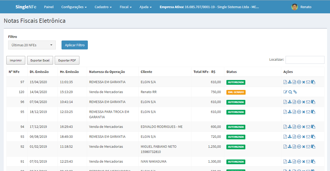Viewport: 330px width, 171px height.
Task: Download icon in NFe 96 row
Action: (x=290, y=102)
